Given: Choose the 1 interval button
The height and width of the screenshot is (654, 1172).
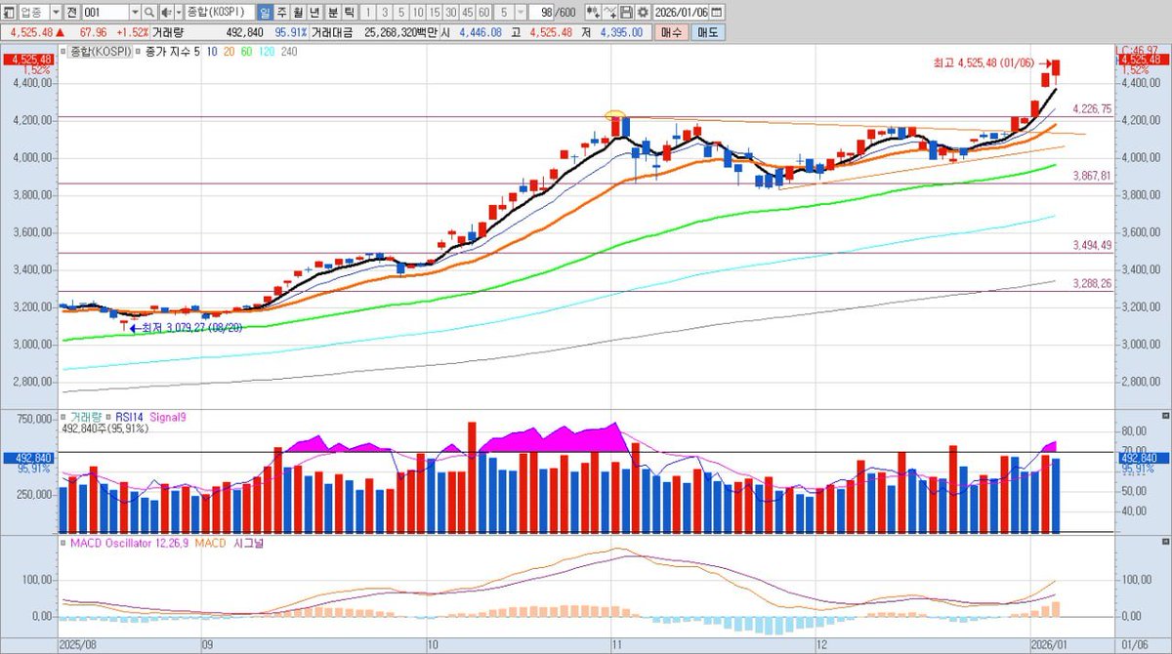Looking at the screenshot, I should [x=368, y=13].
